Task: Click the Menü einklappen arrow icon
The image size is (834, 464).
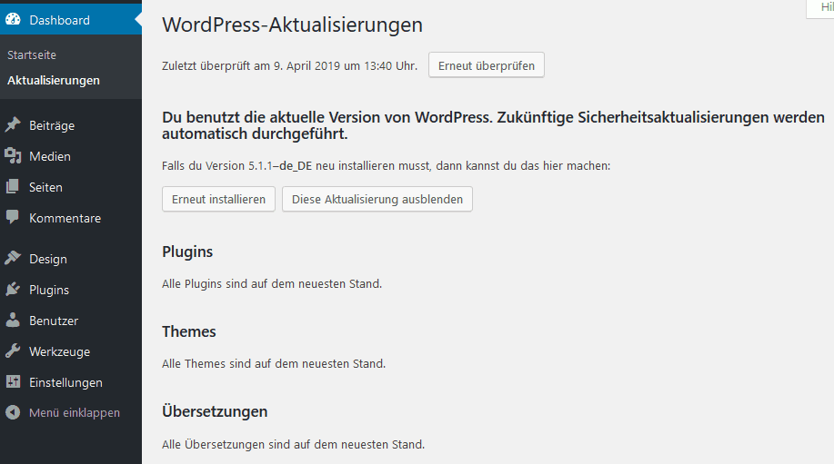Action: (13, 412)
